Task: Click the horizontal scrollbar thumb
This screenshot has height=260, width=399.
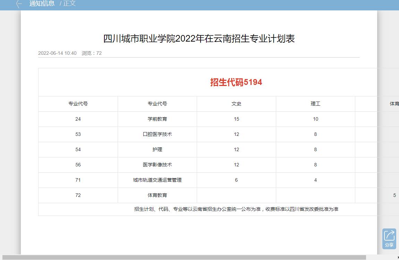Action: point(184,257)
